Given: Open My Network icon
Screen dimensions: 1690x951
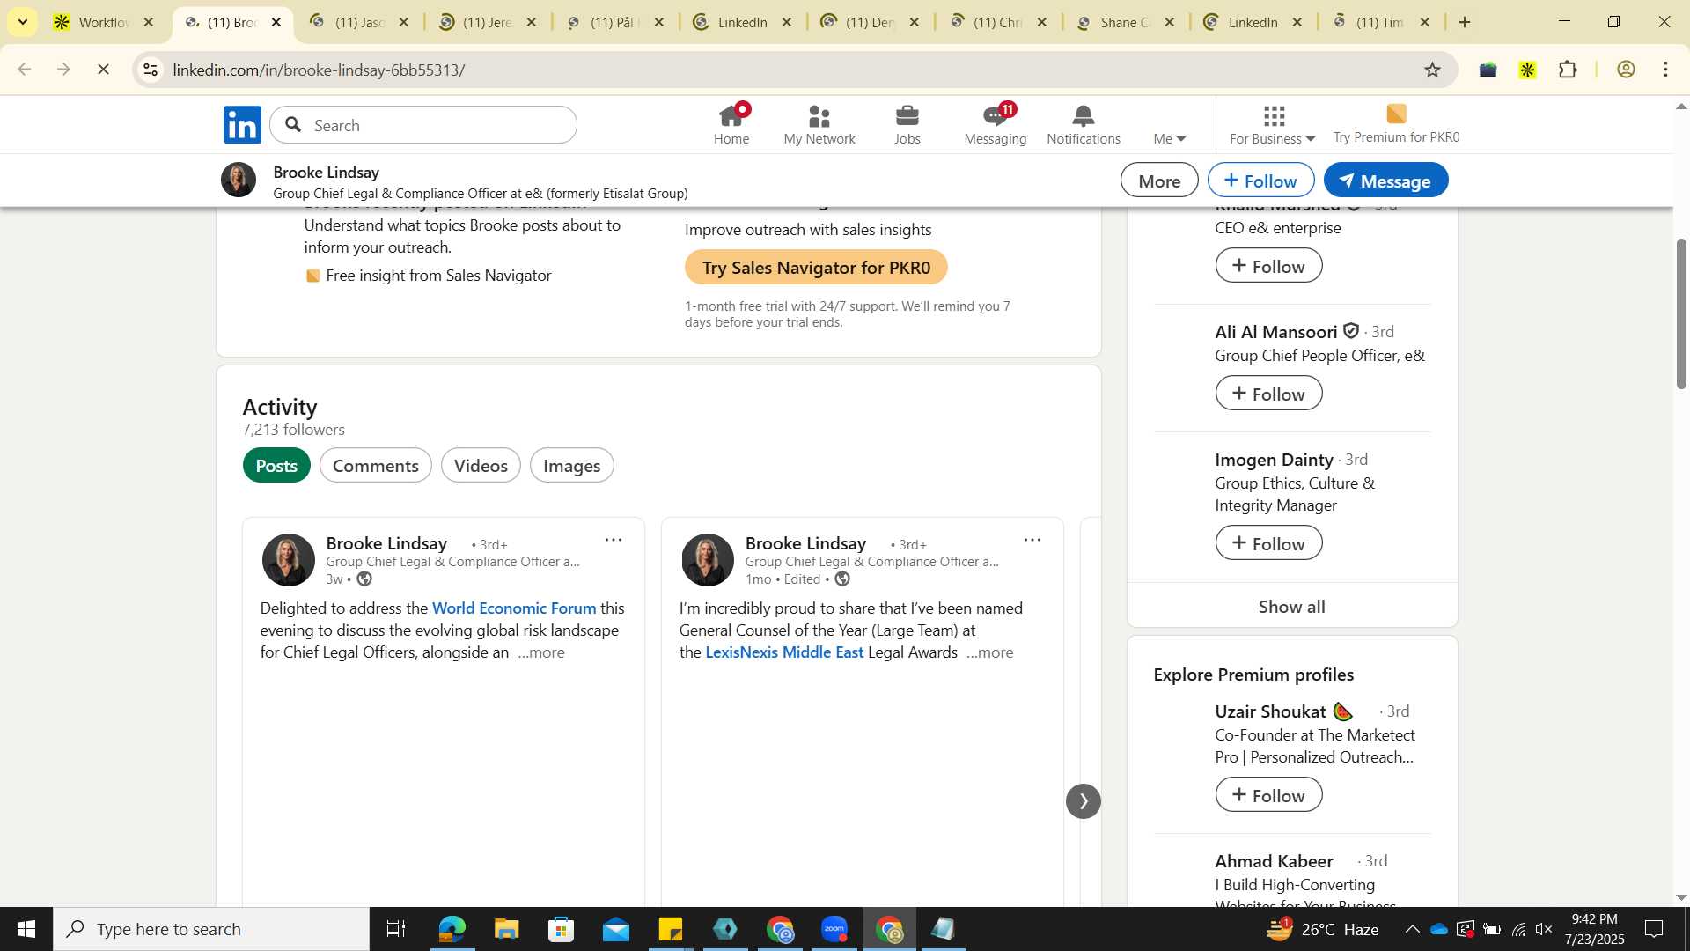Looking at the screenshot, I should pos(819,124).
